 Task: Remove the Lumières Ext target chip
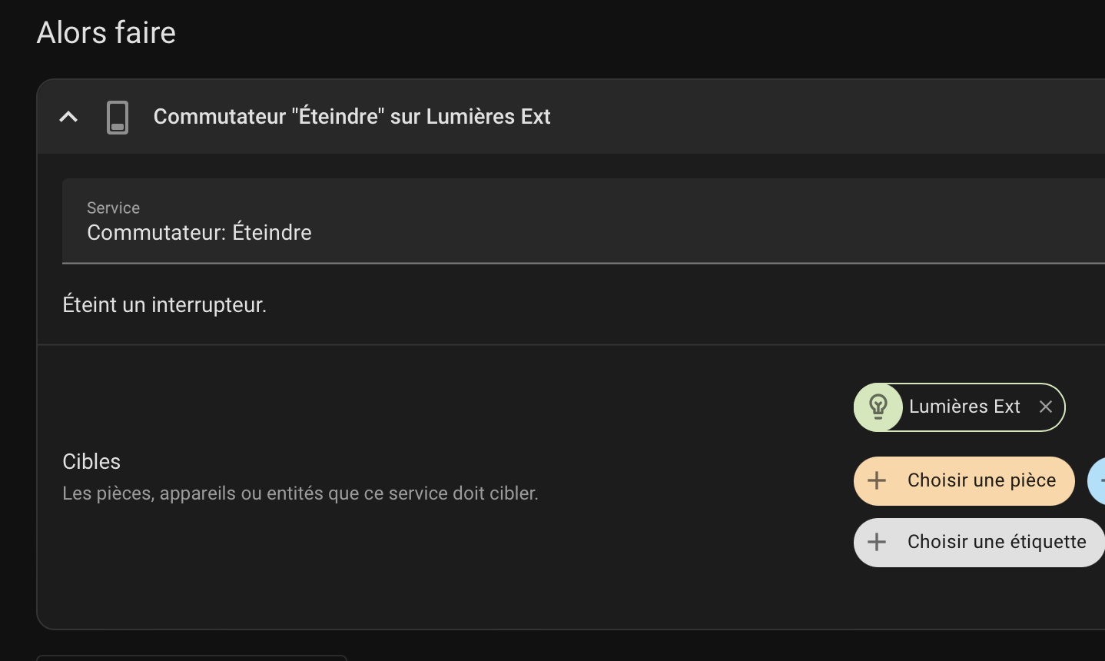(x=1046, y=407)
